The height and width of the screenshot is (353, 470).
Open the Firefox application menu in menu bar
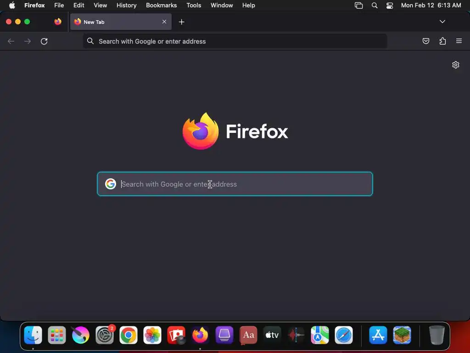coord(34,5)
